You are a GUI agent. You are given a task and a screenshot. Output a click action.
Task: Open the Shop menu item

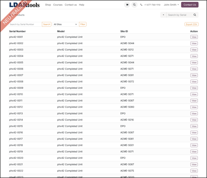48,5
